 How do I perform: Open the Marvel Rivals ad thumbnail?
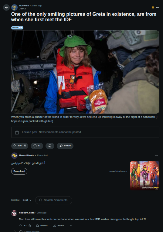tap(145, 176)
